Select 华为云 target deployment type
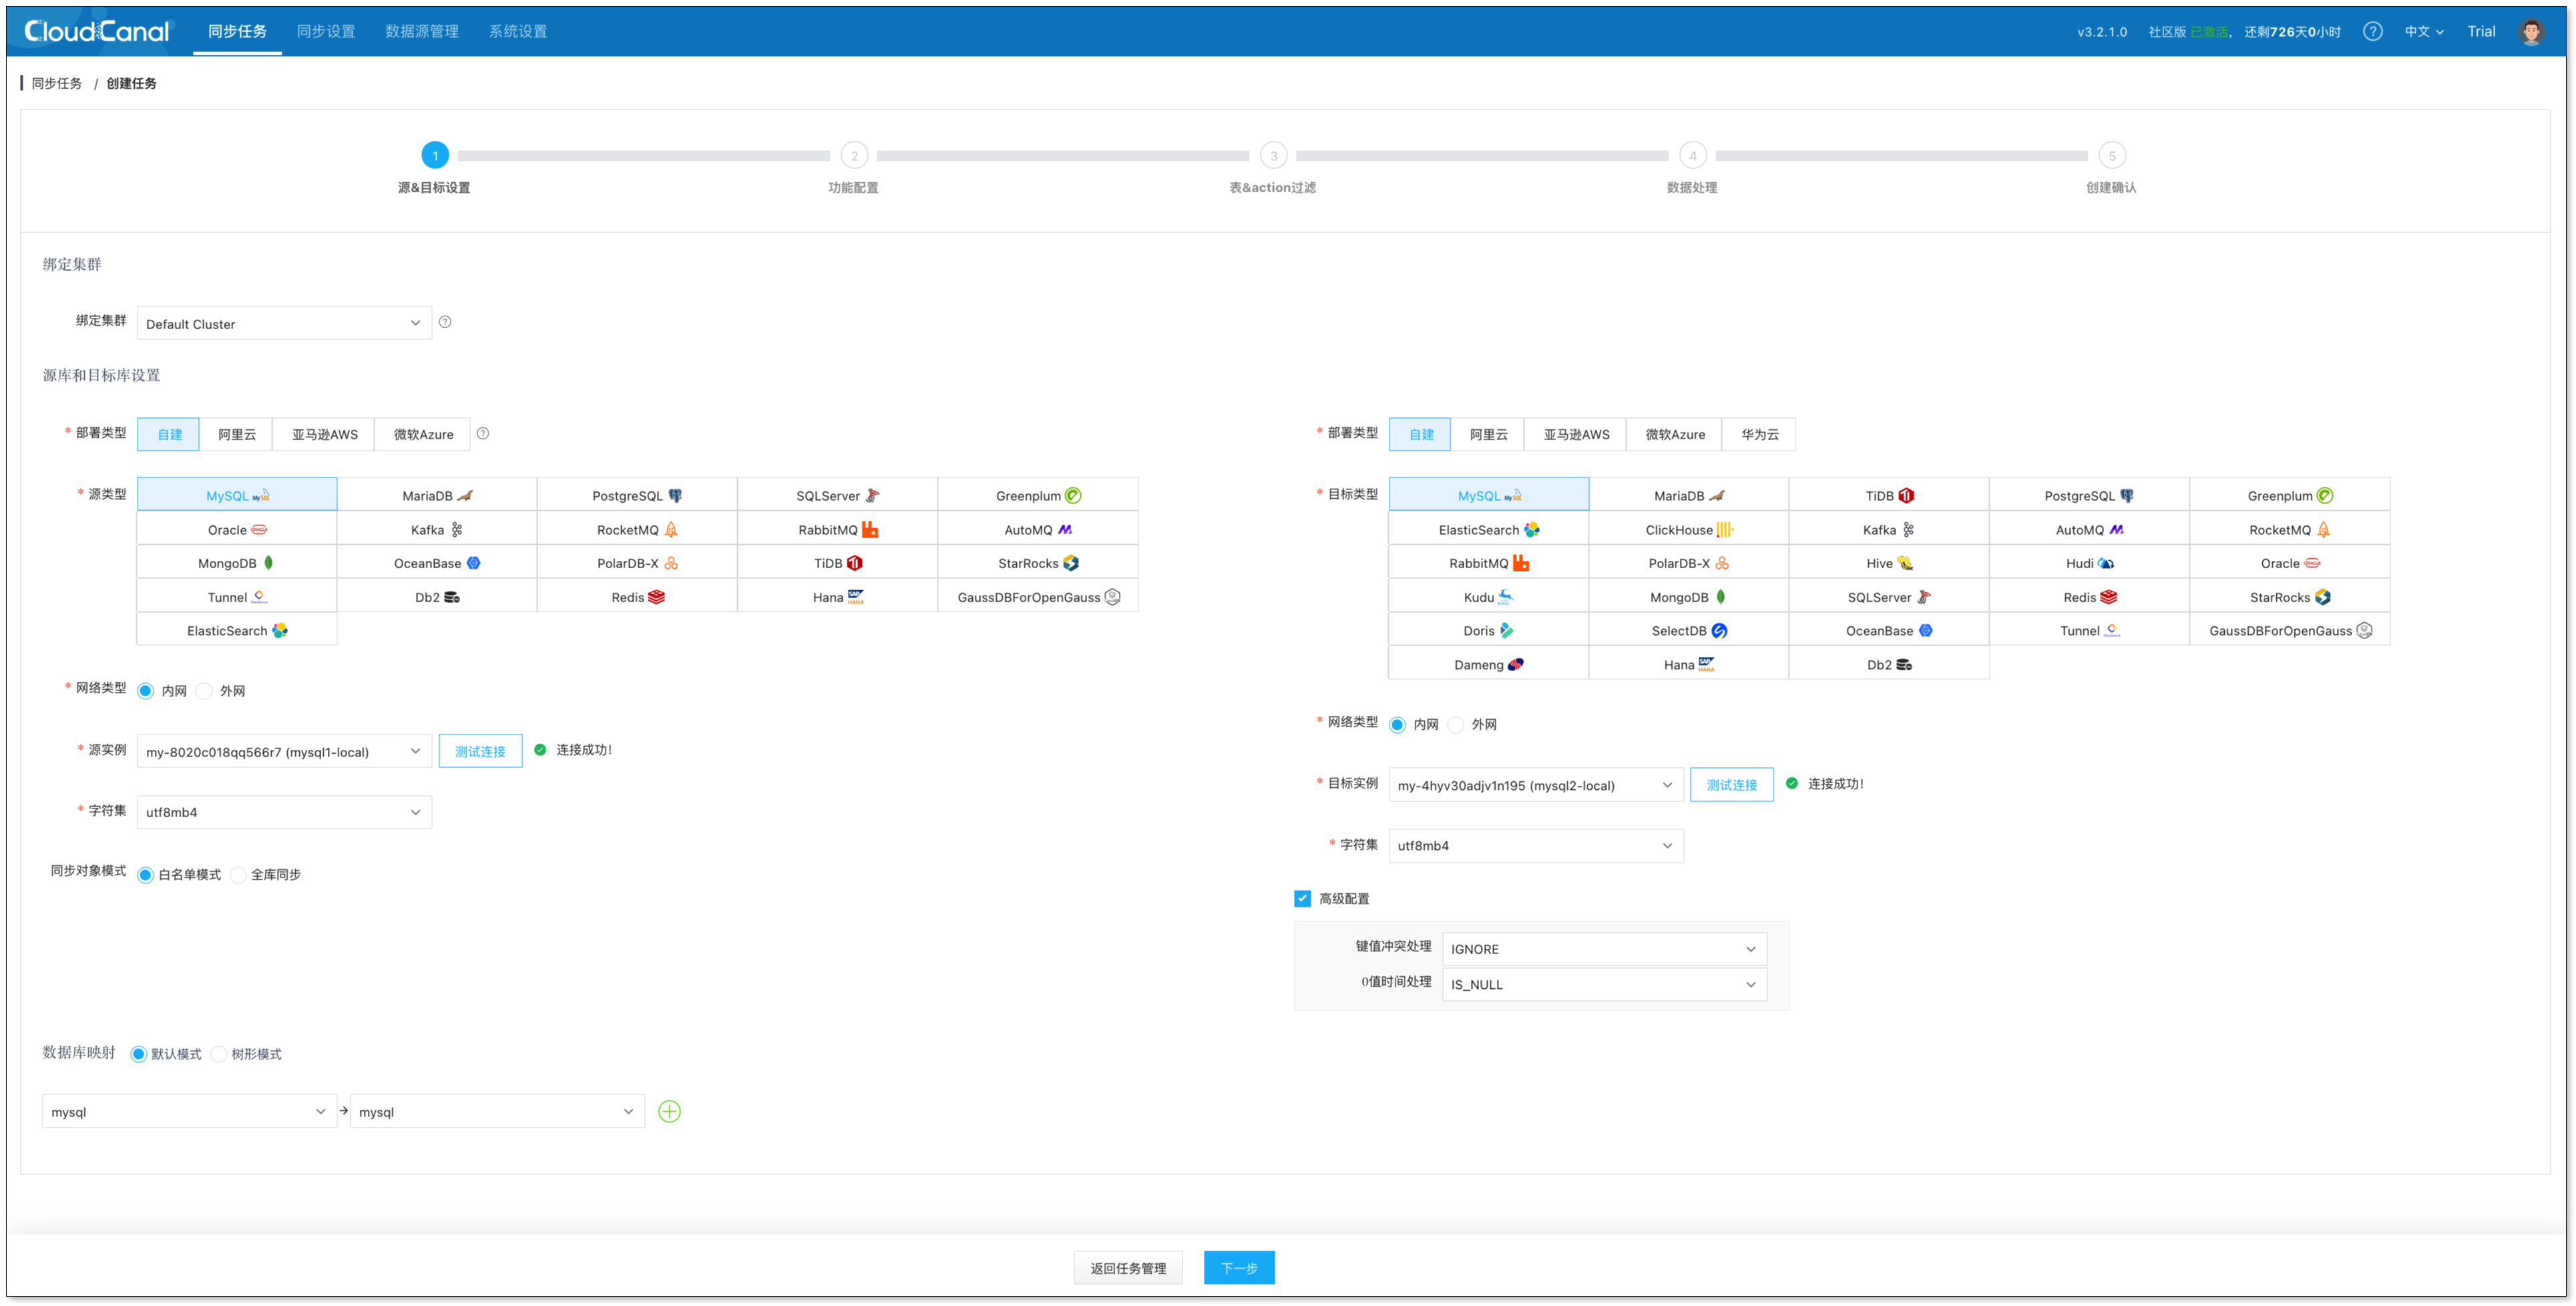 coord(1759,434)
